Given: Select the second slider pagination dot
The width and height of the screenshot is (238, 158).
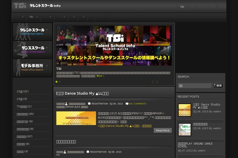Looking at the screenshot, I should click(59, 82).
